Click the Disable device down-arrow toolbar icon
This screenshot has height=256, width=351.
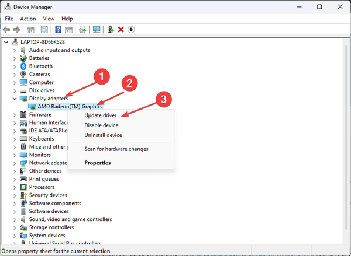coord(131,30)
